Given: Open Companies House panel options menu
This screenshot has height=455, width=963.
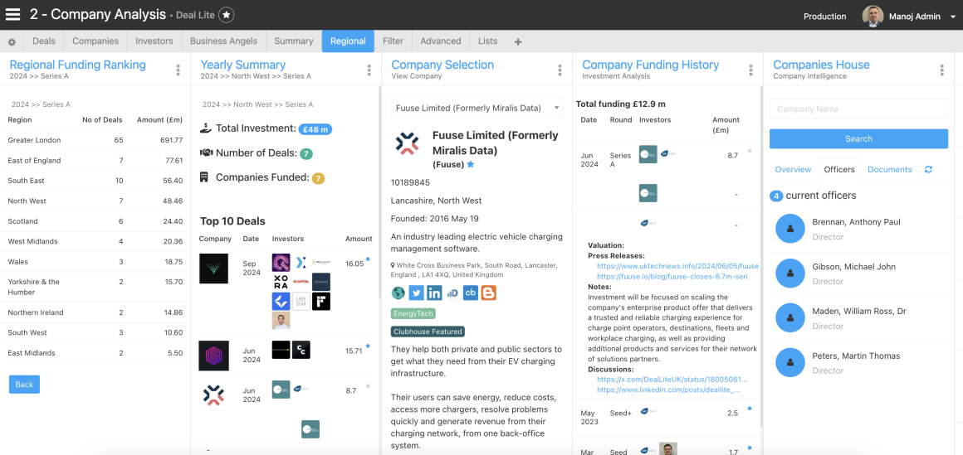Looking at the screenshot, I should [942, 70].
